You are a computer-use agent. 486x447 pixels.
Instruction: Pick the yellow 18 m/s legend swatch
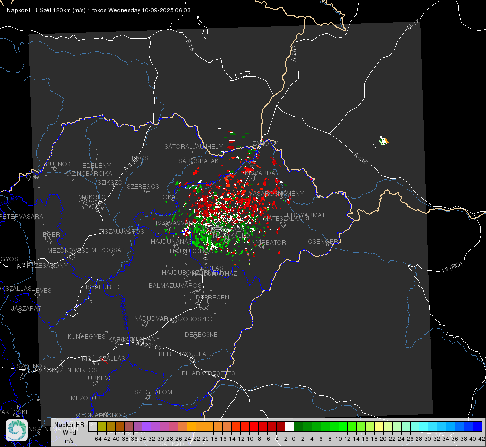click(x=379, y=426)
